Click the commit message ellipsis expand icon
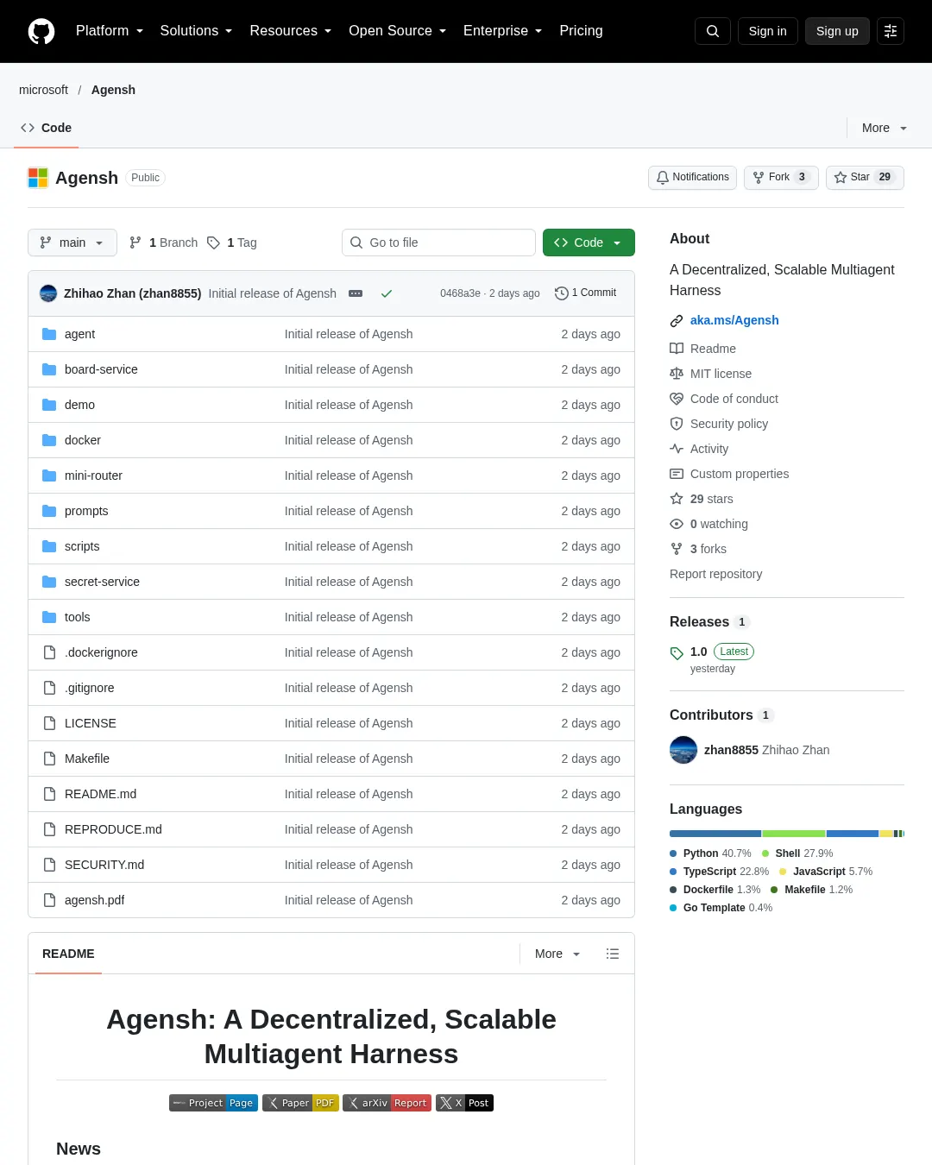Viewport: 932px width, 1165px height. pyautogui.click(x=356, y=293)
